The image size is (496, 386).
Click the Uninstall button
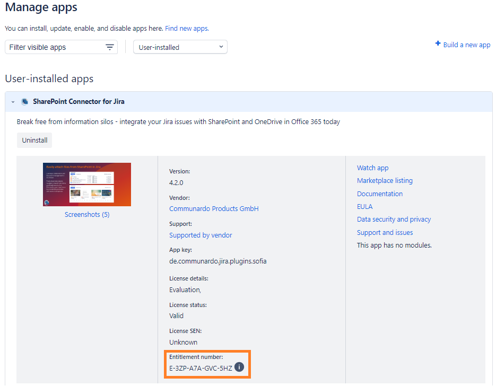tap(34, 141)
